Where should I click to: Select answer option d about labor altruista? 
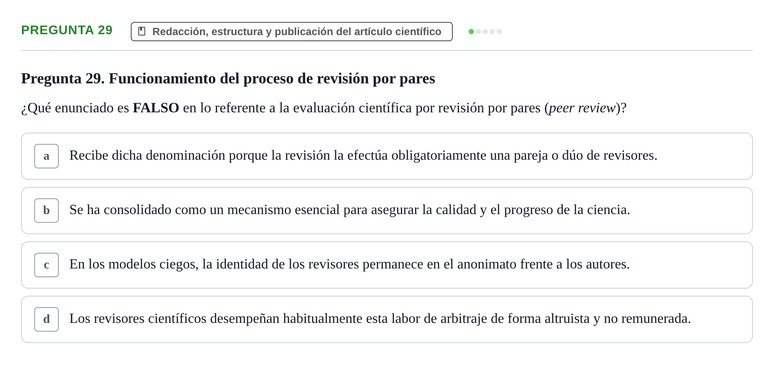[387, 319]
